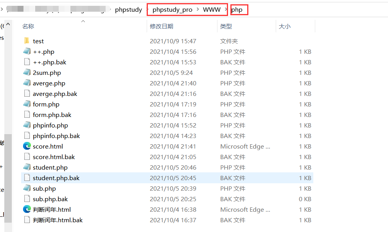Click the averge.php file icon
Screen dimensions: 388x232
(x=27, y=83)
